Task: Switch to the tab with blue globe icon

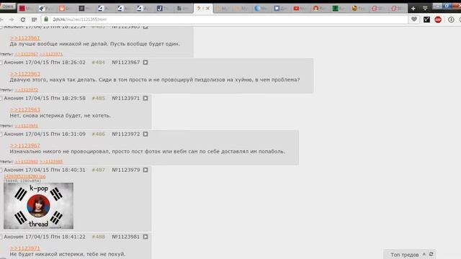Action: pos(261,9)
